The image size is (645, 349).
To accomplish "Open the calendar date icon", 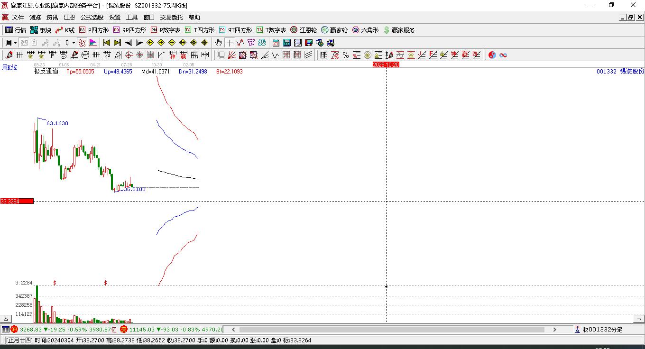I will (276, 43).
